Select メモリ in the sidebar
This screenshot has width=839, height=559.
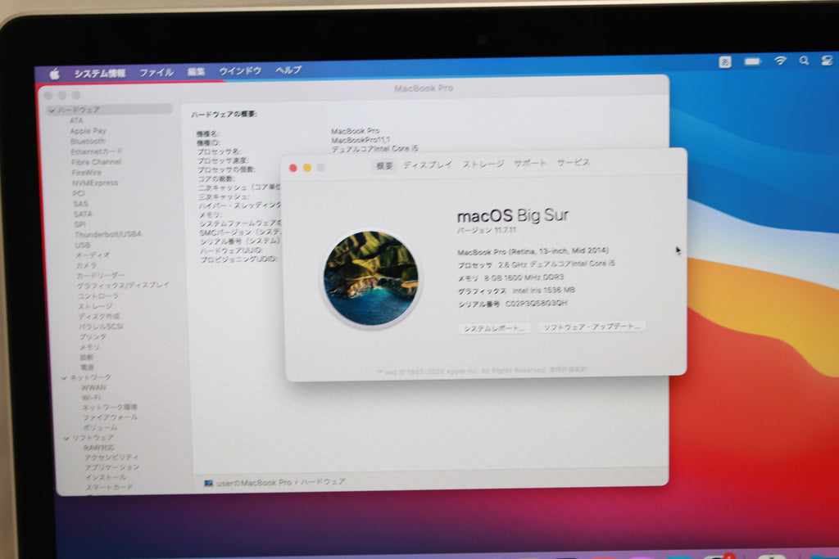90,347
